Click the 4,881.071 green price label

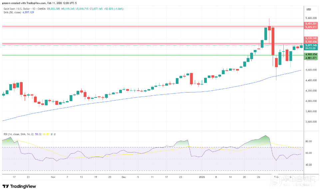coord(310,58)
